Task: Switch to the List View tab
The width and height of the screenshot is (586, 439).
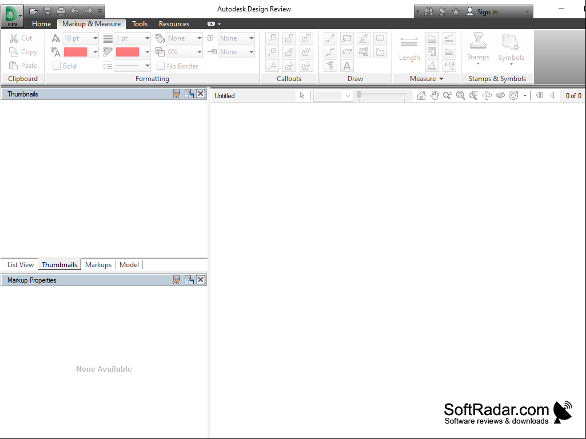Action: point(21,265)
